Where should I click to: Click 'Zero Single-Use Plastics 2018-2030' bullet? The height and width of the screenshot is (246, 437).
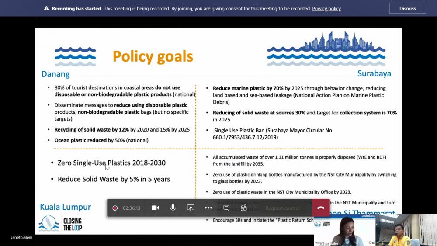(x=111, y=163)
